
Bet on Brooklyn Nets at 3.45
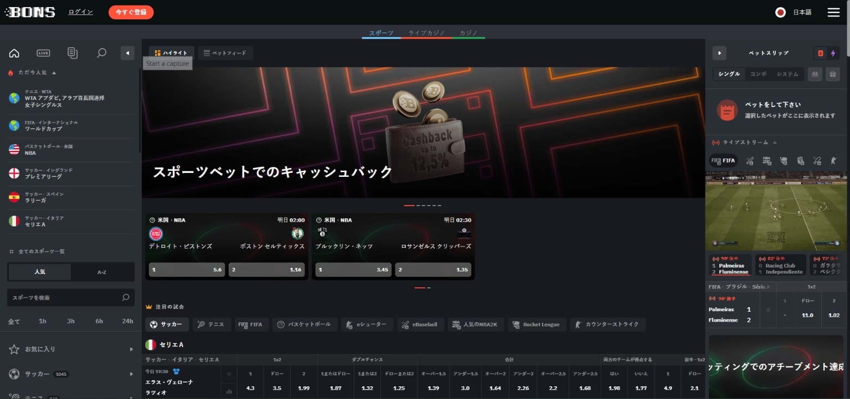[x=353, y=270]
